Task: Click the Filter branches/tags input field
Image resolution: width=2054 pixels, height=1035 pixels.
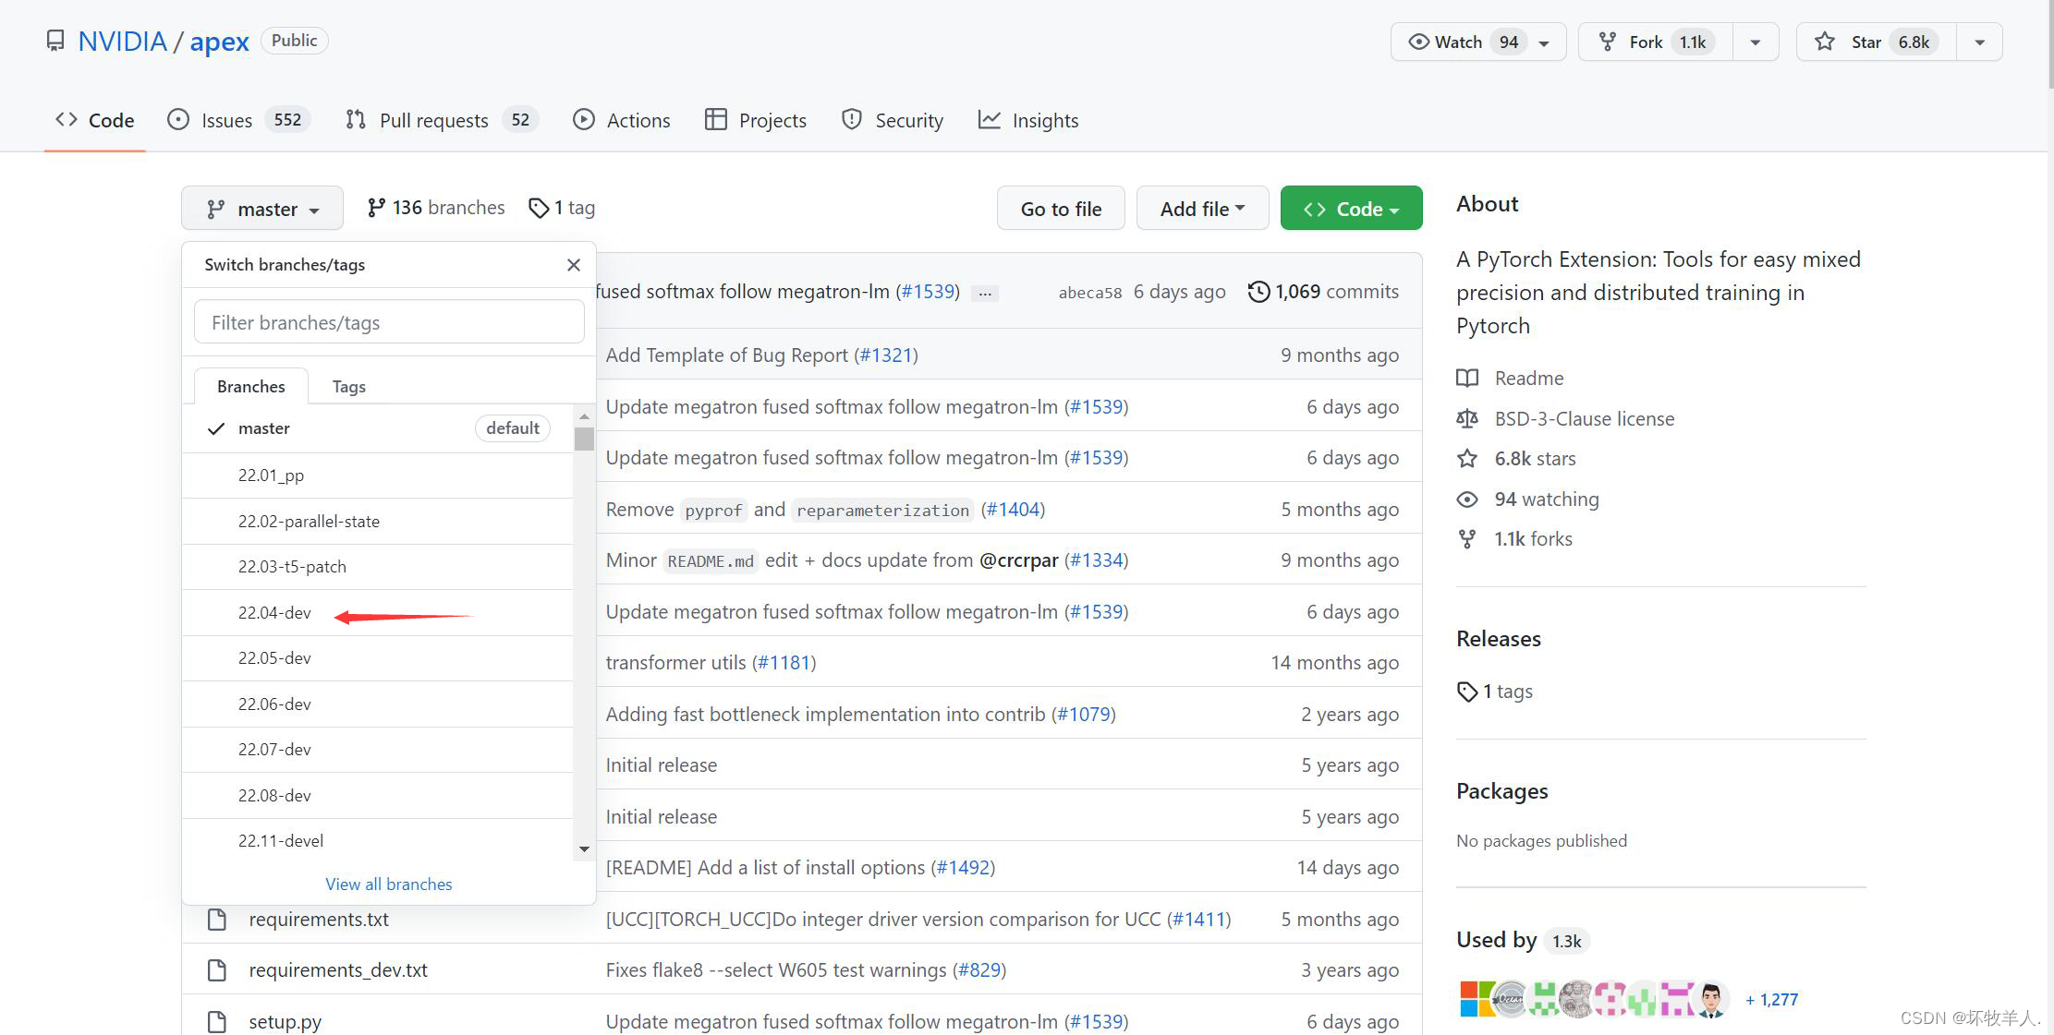Action: click(389, 323)
